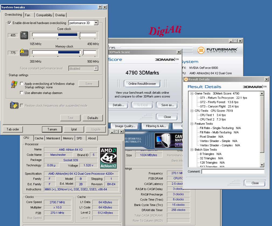Click the GPU chip icon beside Core clock

pyautogui.click(x=24, y=35)
